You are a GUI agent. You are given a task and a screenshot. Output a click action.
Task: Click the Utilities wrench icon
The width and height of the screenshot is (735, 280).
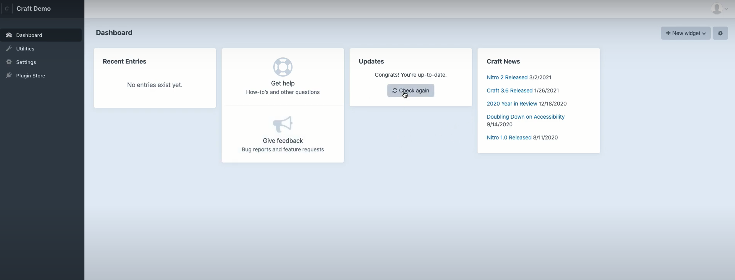pos(9,49)
